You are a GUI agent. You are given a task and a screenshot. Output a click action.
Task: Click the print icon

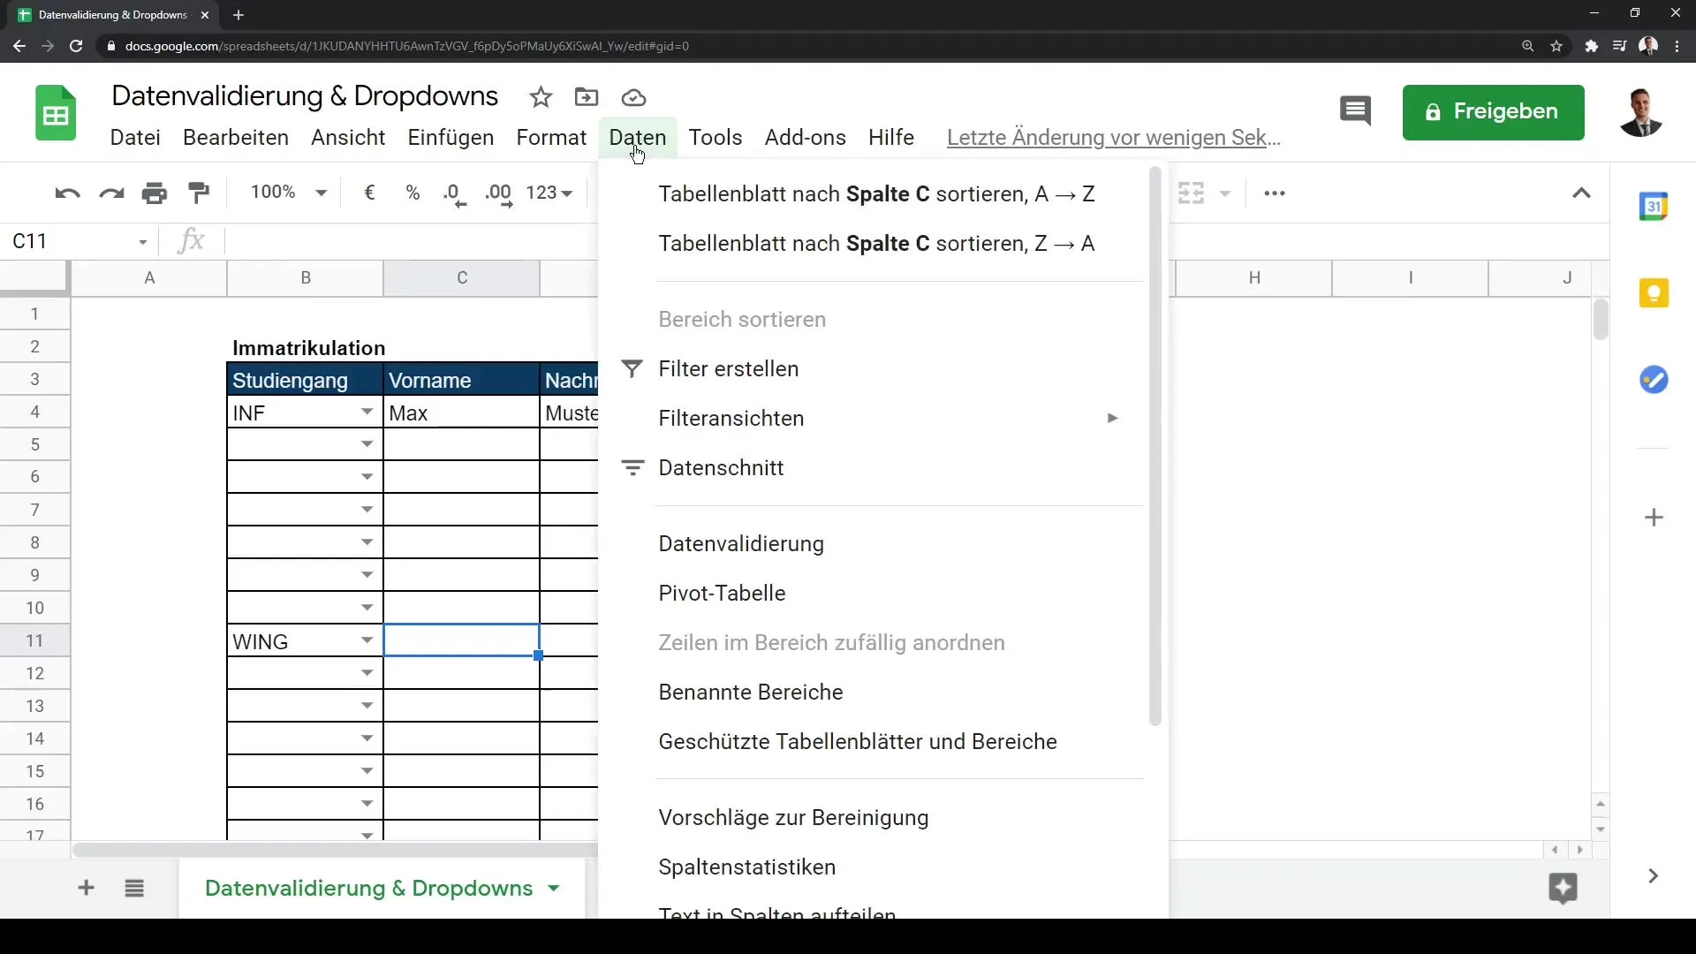tap(154, 193)
